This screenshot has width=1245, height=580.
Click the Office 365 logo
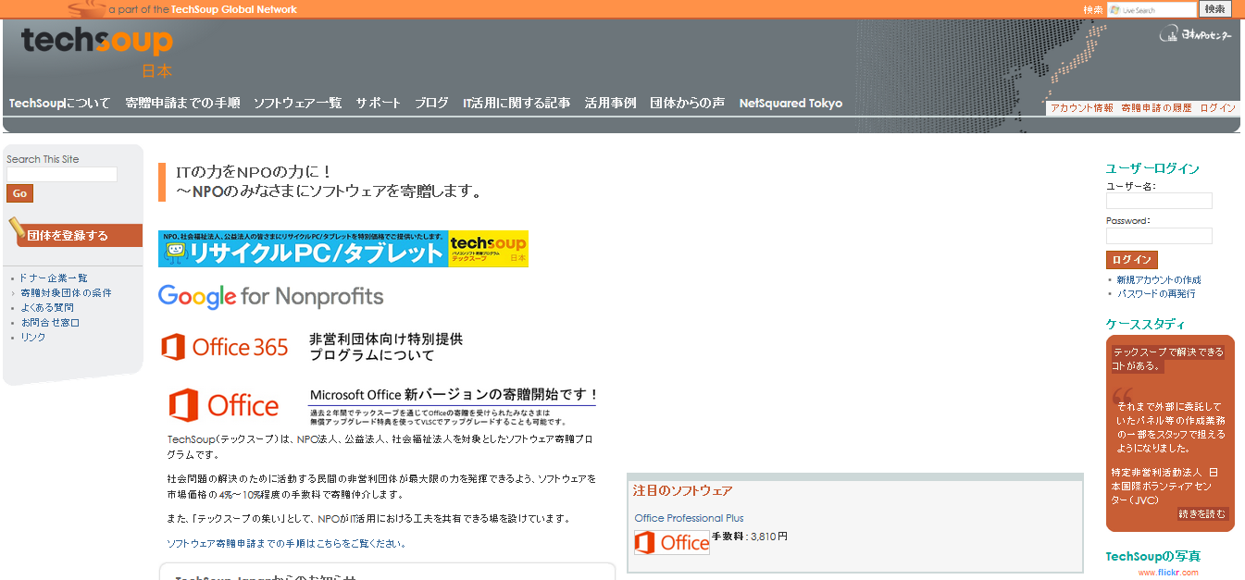pyautogui.click(x=225, y=347)
